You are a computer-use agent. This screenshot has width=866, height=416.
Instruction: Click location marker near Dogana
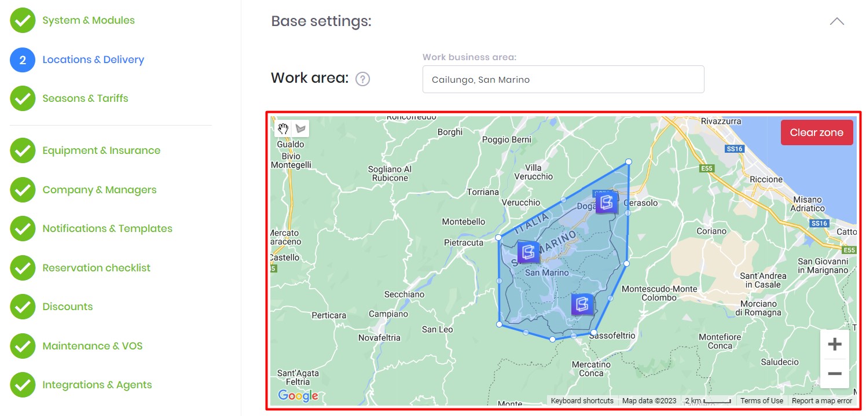click(606, 203)
